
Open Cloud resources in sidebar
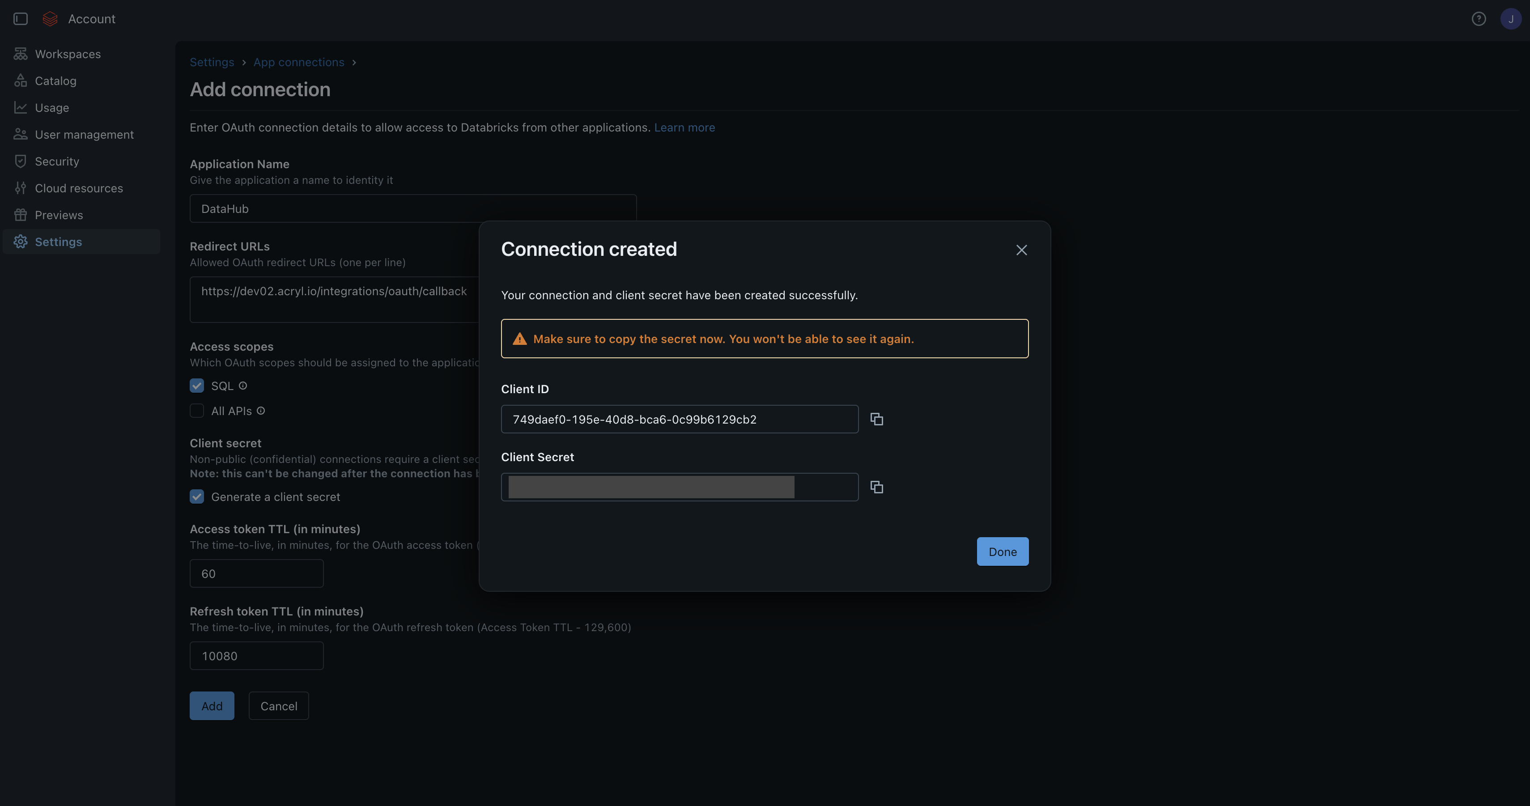pyautogui.click(x=79, y=188)
